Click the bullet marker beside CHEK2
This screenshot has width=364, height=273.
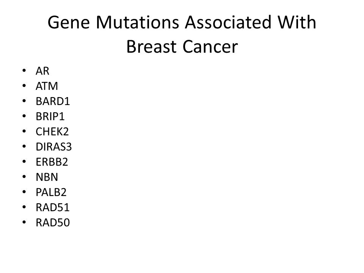(24, 132)
